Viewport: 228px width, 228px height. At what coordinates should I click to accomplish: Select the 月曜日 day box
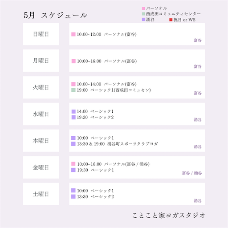tap(41, 61)
